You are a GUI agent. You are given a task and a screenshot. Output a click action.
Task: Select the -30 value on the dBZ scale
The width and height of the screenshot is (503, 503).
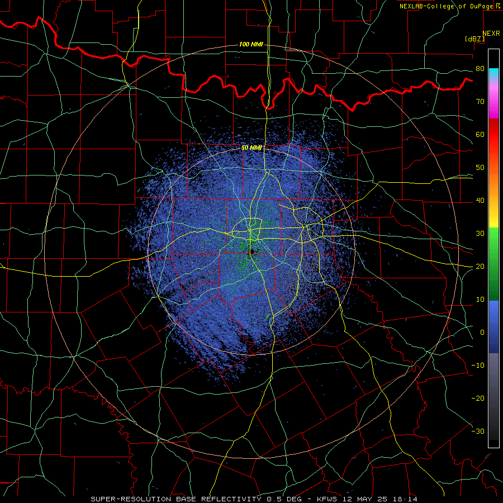coord(478,431)
